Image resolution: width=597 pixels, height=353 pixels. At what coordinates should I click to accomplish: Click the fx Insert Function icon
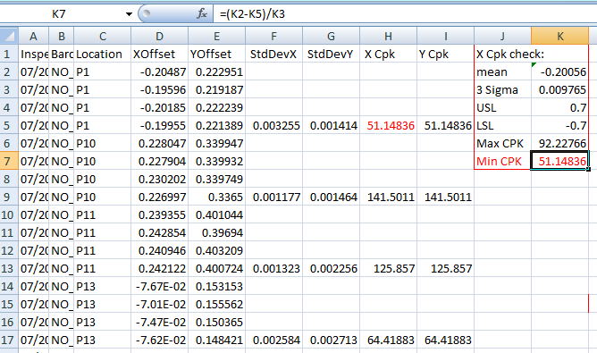coord(202,14)
